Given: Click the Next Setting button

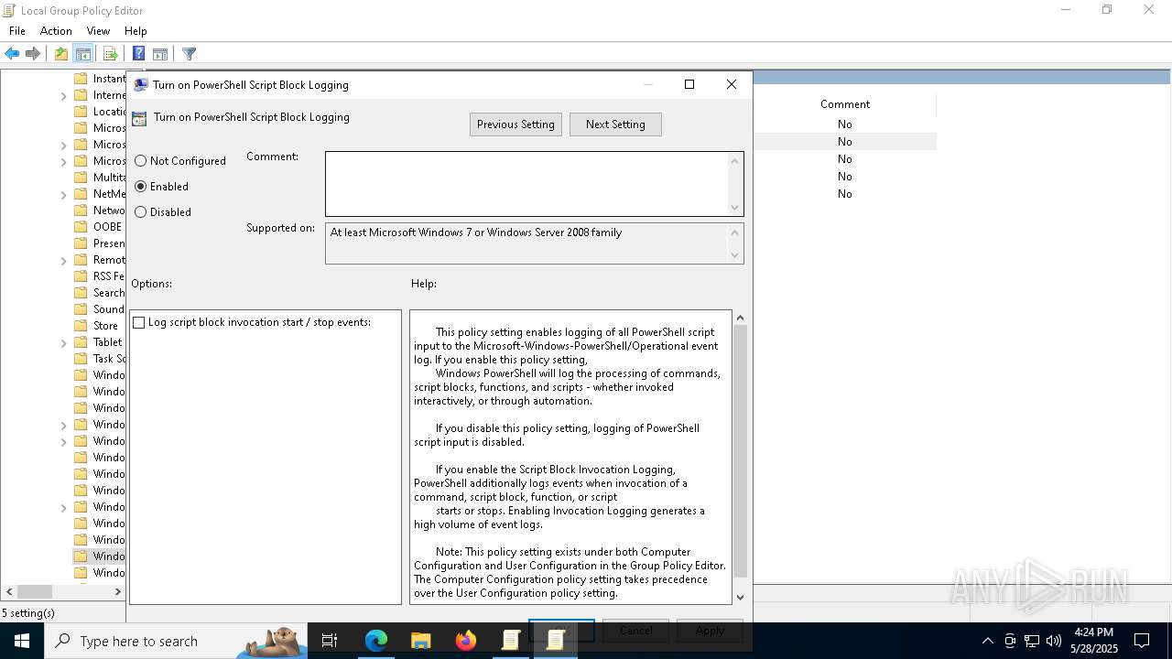Looking at the screenshot, I should click(615, 124).
